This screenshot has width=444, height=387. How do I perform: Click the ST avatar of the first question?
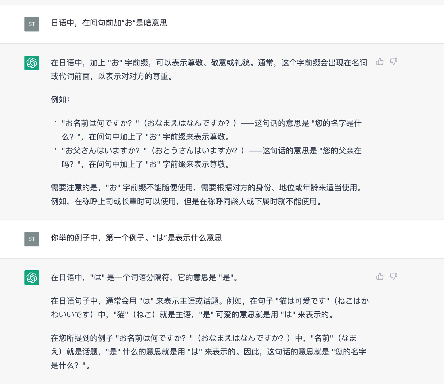(x=32, y=24)
